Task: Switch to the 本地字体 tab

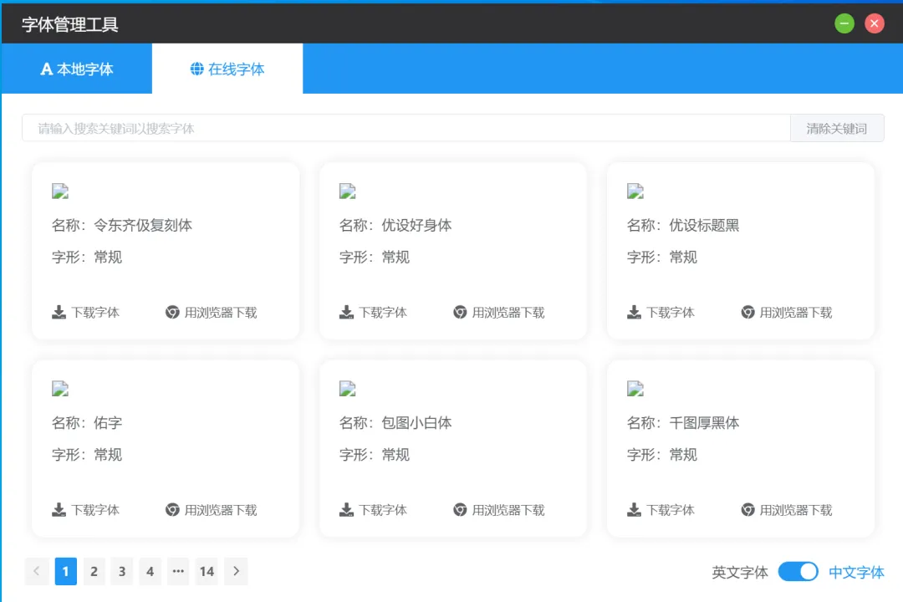Action: pos(77,69)
